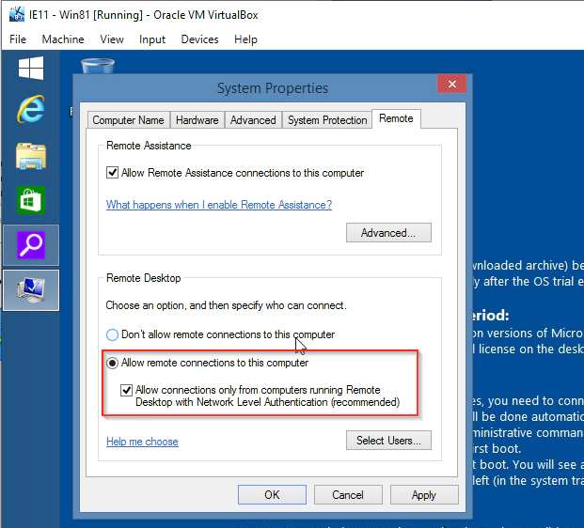Select Allow remote connections radio button
Viewport: 584px width, 528px height.
click(x=113, y=363)
